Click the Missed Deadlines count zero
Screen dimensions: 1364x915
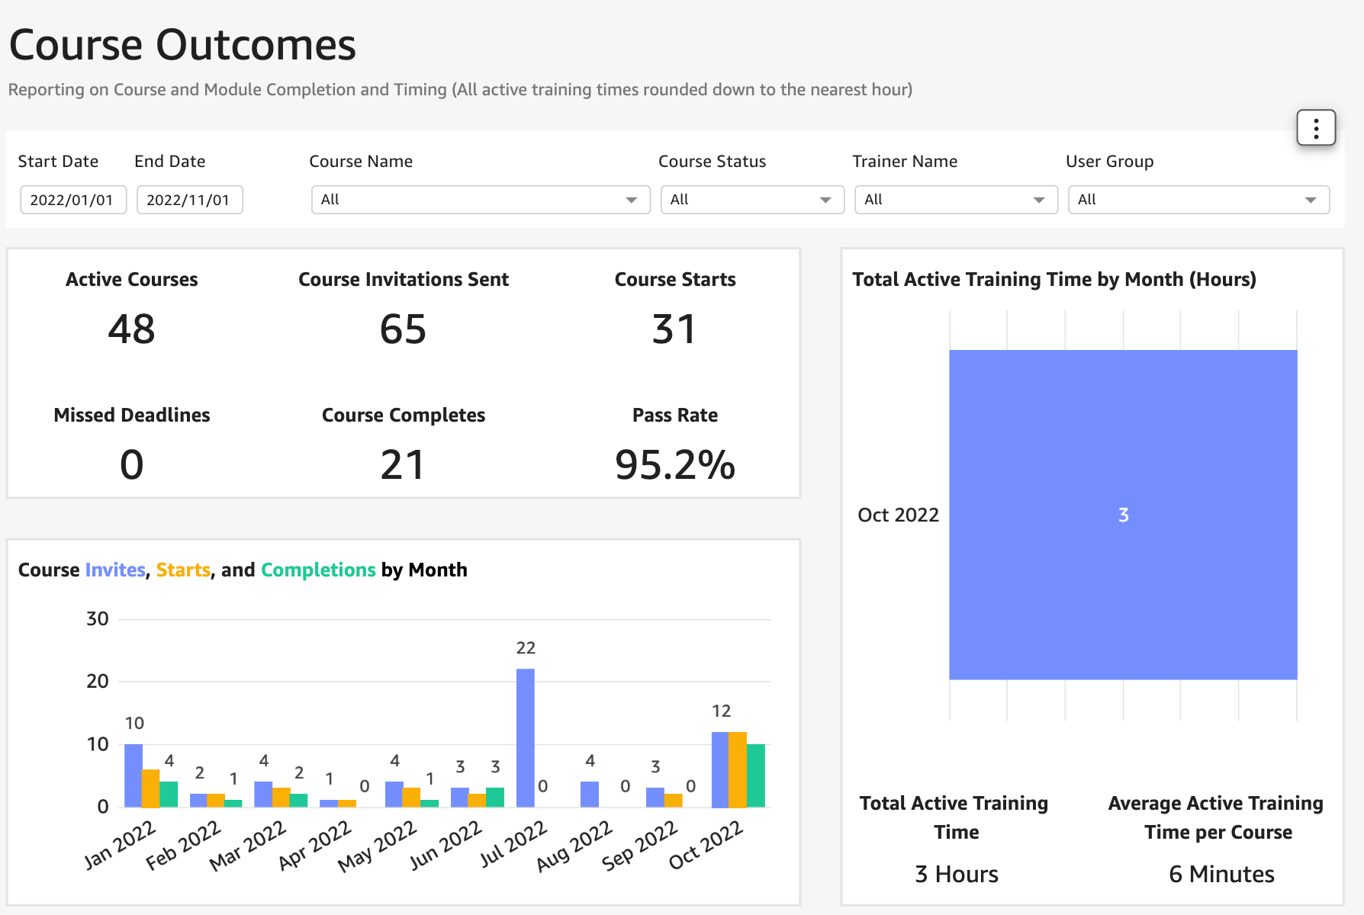[x=131, y=464]
